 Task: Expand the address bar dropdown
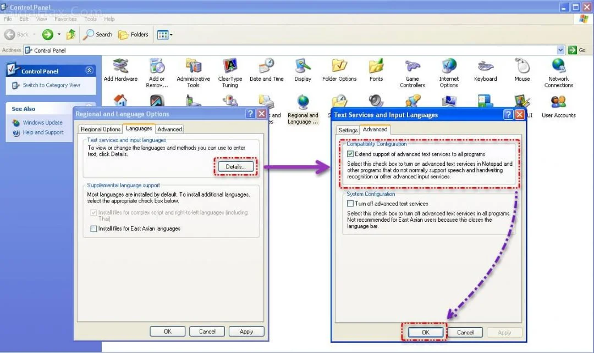click(560, 50)
